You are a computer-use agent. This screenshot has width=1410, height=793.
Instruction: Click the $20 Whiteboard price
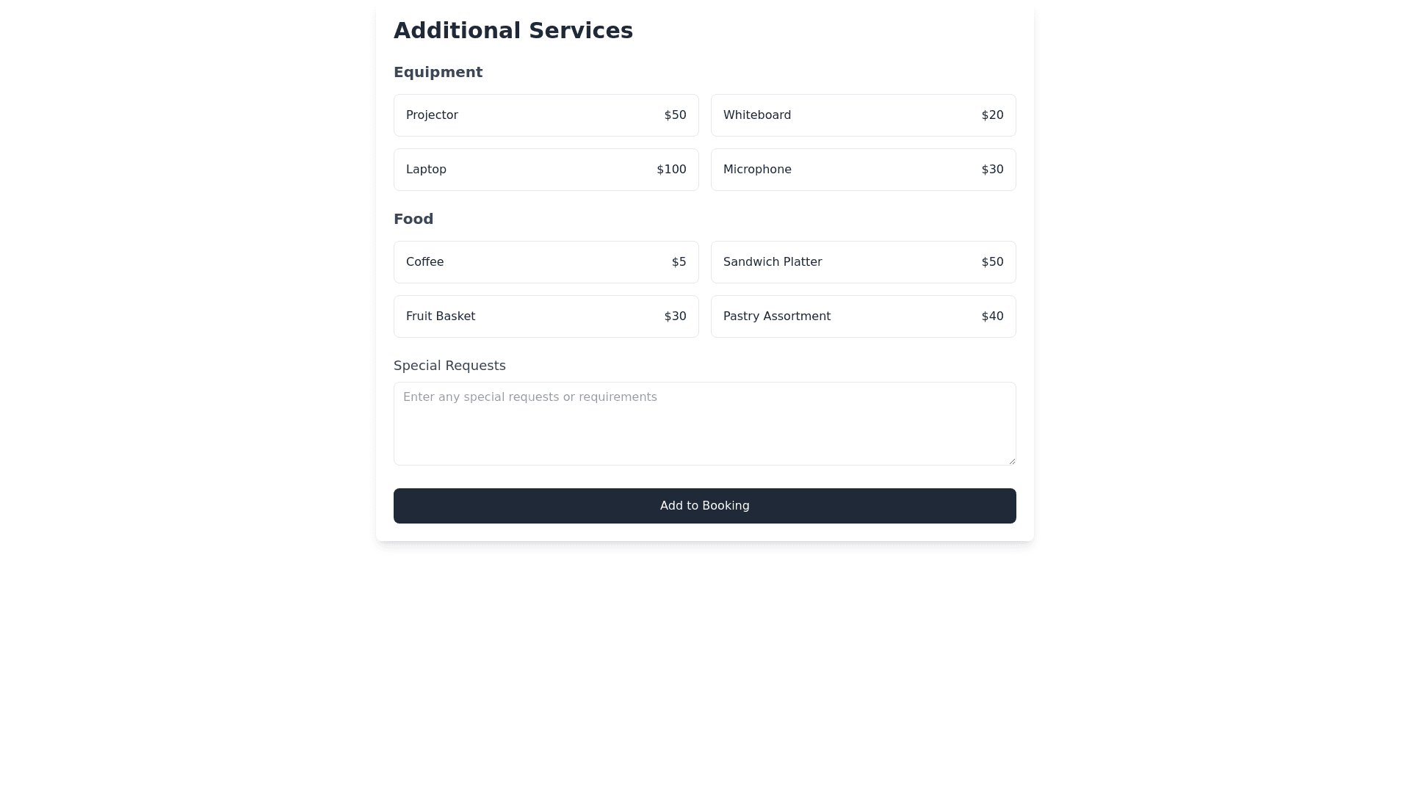[x=992, y=115]
